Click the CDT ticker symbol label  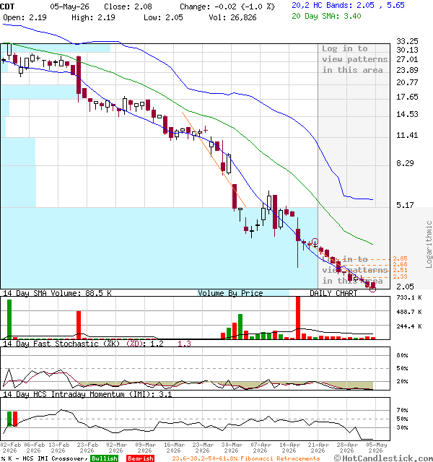click(x=7, y=6)
